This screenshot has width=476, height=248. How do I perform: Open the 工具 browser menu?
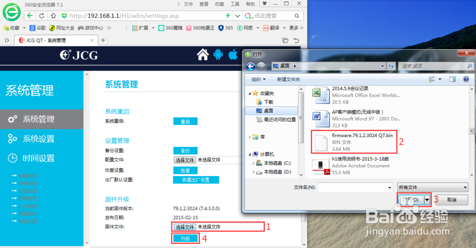point(235,4)
